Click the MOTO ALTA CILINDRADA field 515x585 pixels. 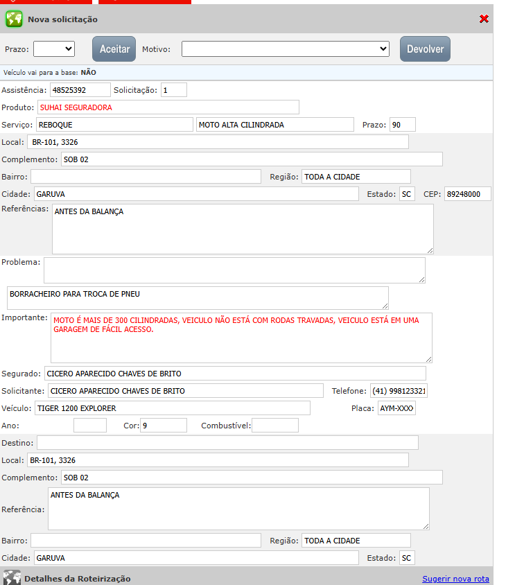tap(275, 125)
